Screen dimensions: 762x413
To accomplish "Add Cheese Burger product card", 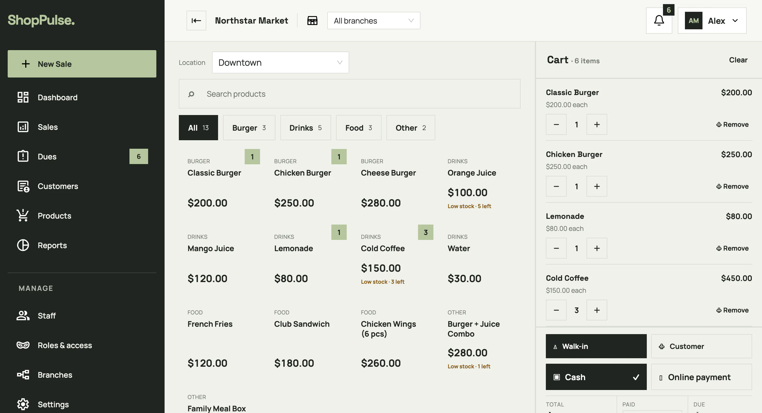I will point(393,185).
